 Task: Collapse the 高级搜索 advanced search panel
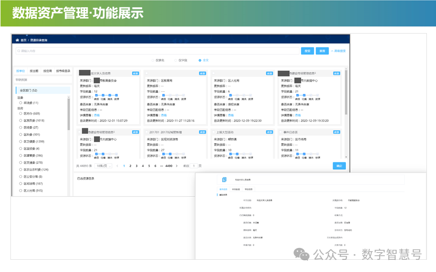(339, 50)
